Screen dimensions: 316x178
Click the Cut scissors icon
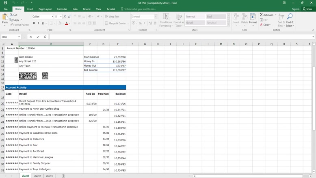click(11, 15)
